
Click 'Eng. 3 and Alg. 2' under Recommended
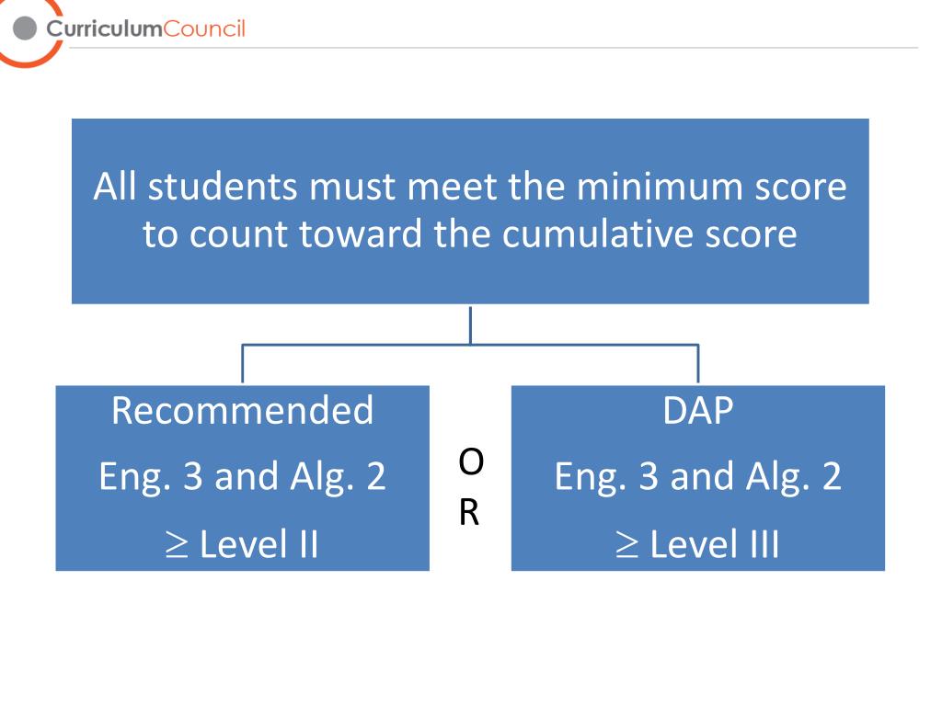[x=242, y=477]
